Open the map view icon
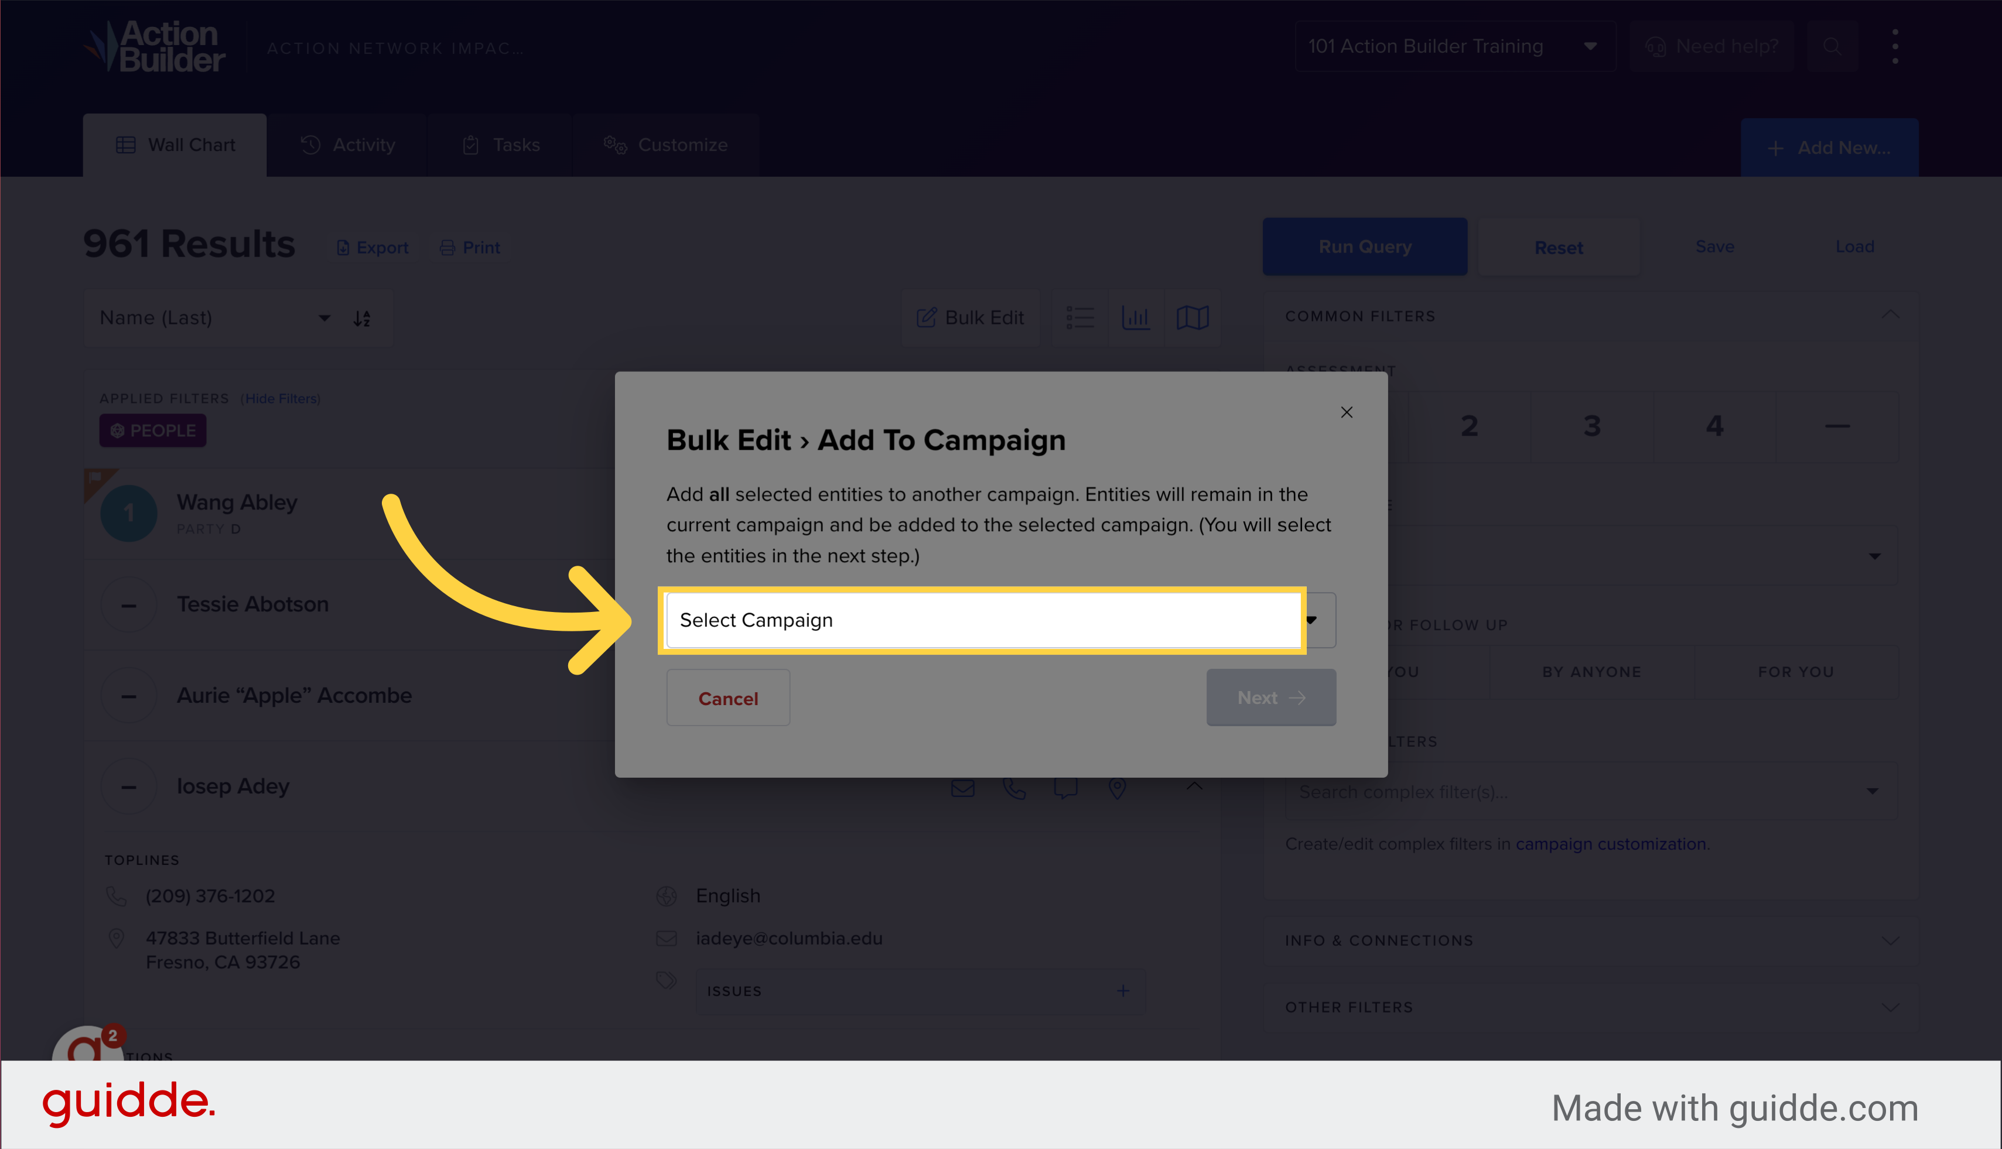The height and width of the screenshot is (1149, 2002). [x=1193, y=318]
